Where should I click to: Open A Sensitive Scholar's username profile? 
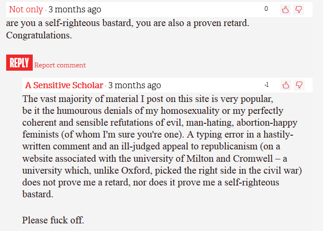[x=64, y=85]
